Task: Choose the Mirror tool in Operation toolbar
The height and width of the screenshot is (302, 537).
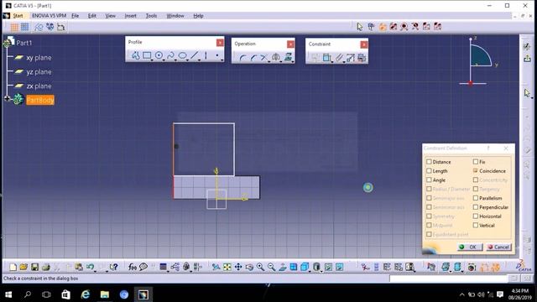Action: (276, 58)
